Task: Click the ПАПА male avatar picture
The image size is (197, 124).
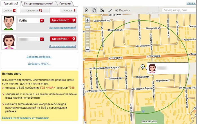Action: (9, 23)
